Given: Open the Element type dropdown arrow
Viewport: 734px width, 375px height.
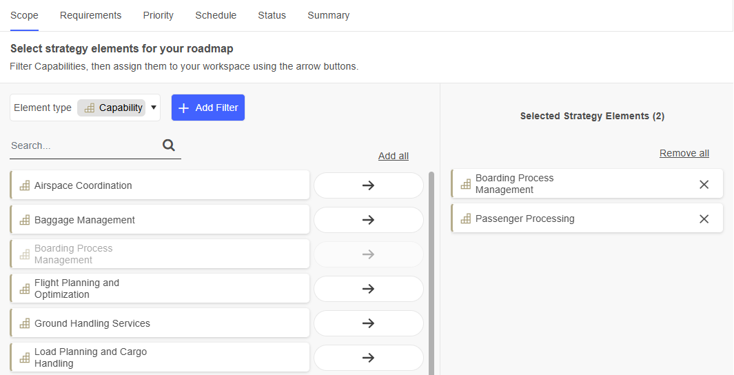Looking at the screenshot, I should tap(154, 108).
